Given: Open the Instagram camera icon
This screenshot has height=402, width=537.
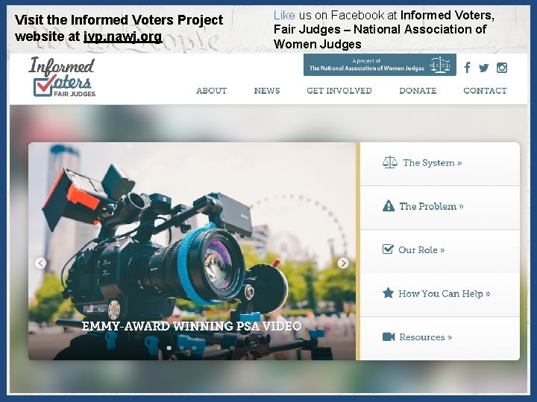Looking at the screenshot, I should [x=502, y=68].
